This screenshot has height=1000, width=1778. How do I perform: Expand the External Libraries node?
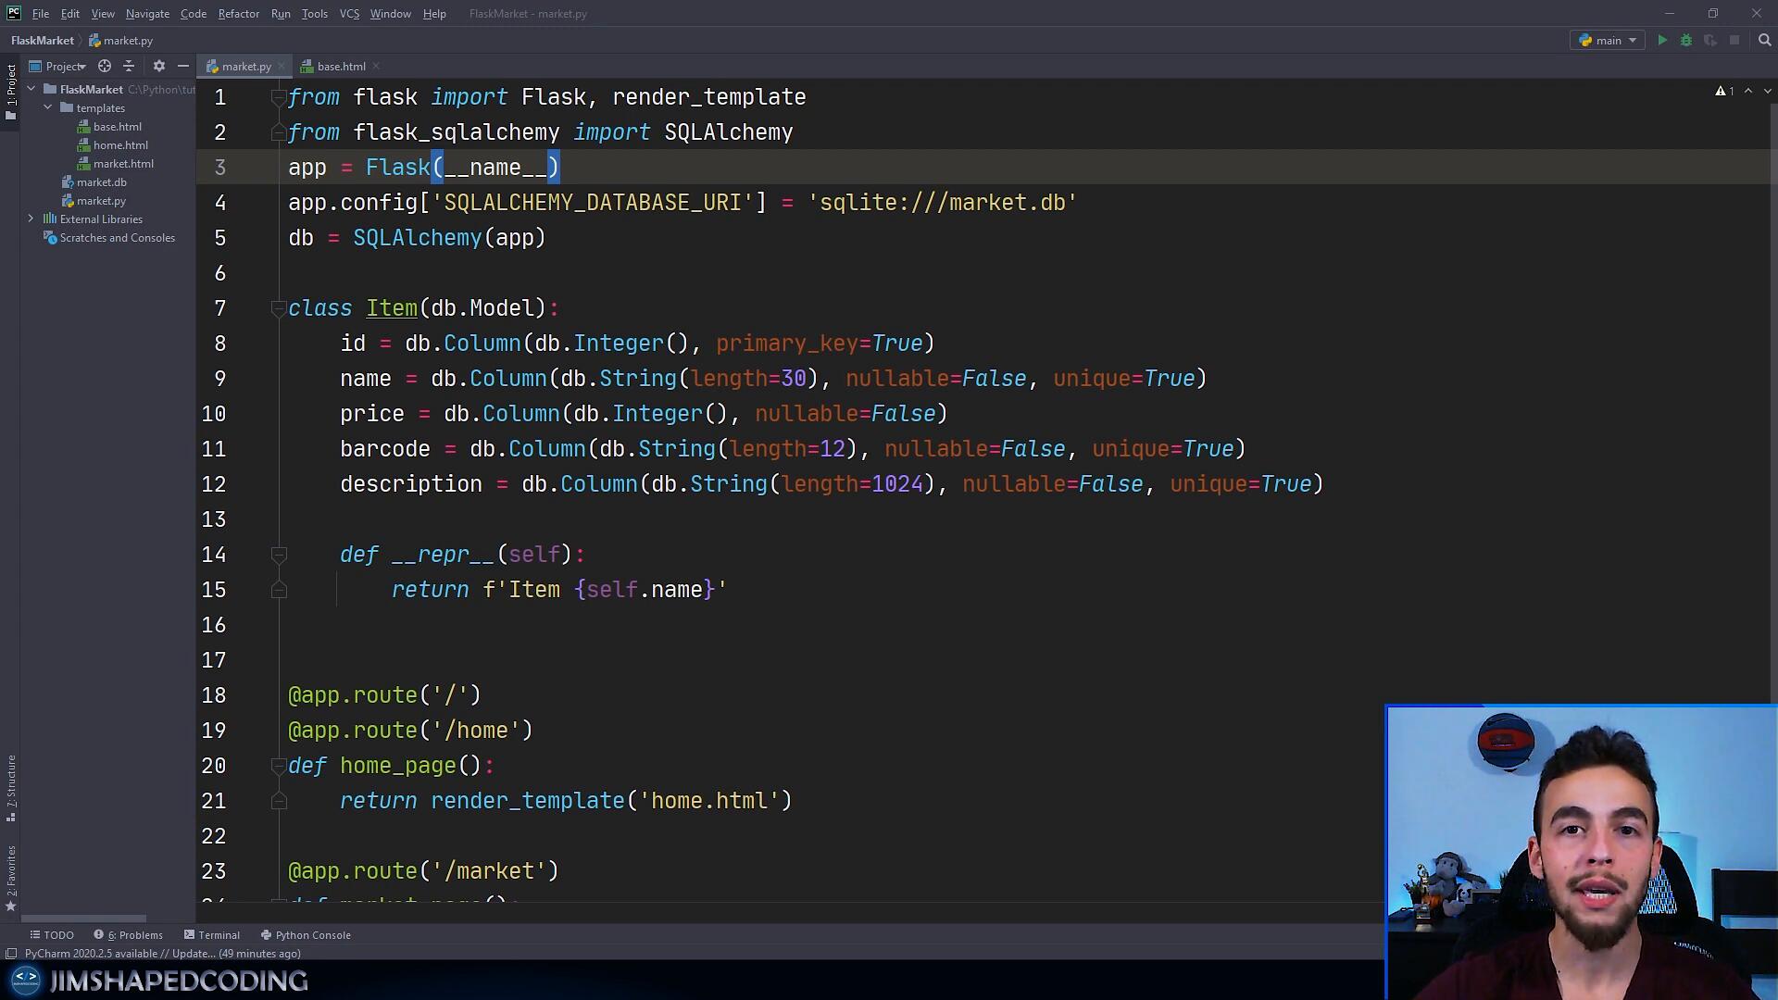(31, 219)
